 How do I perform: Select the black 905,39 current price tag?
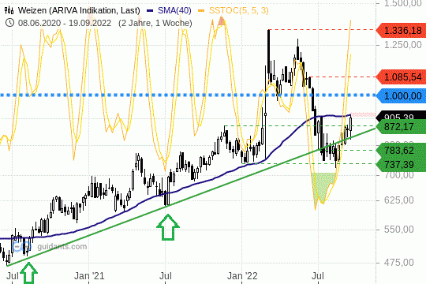tap(401, 116)
